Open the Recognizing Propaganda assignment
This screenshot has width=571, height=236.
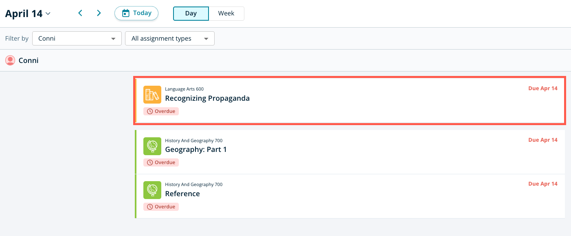pos(207,98)
